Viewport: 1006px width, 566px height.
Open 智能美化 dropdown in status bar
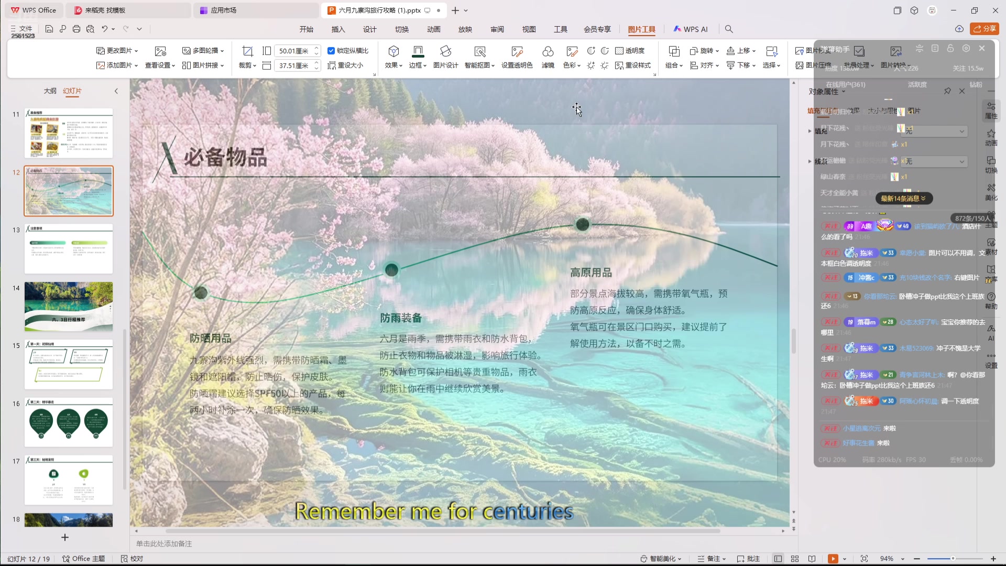coord(661,559)
